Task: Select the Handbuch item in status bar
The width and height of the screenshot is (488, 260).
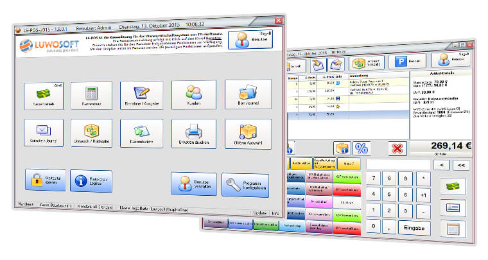Action: (x=23, y=204)
